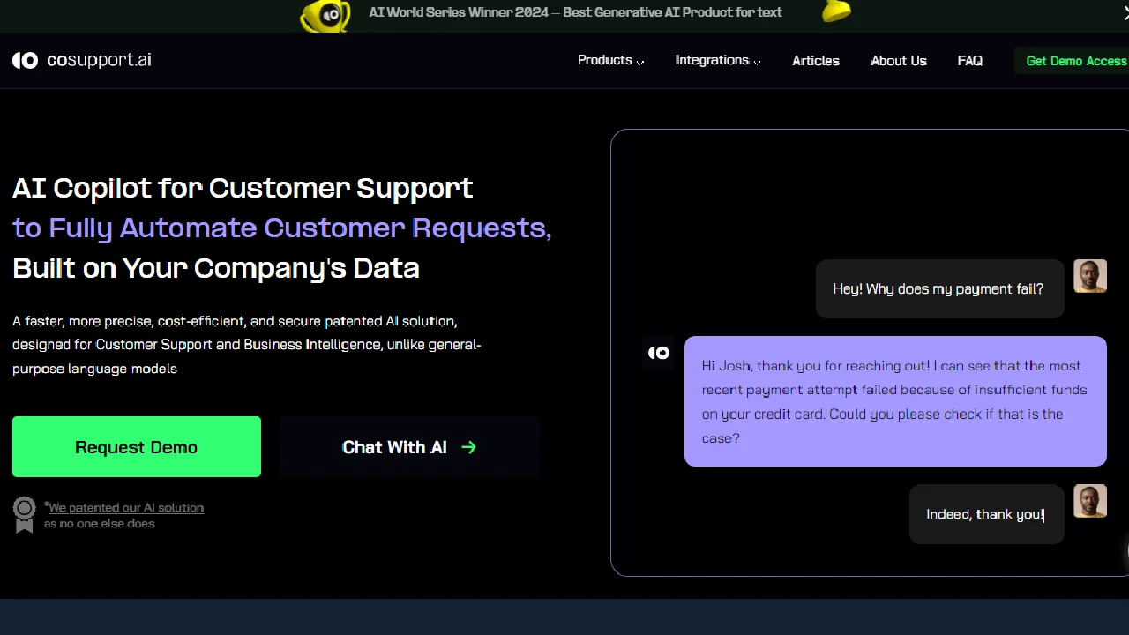Select Josh's avatar beside the thank you message

(1090, 501)
